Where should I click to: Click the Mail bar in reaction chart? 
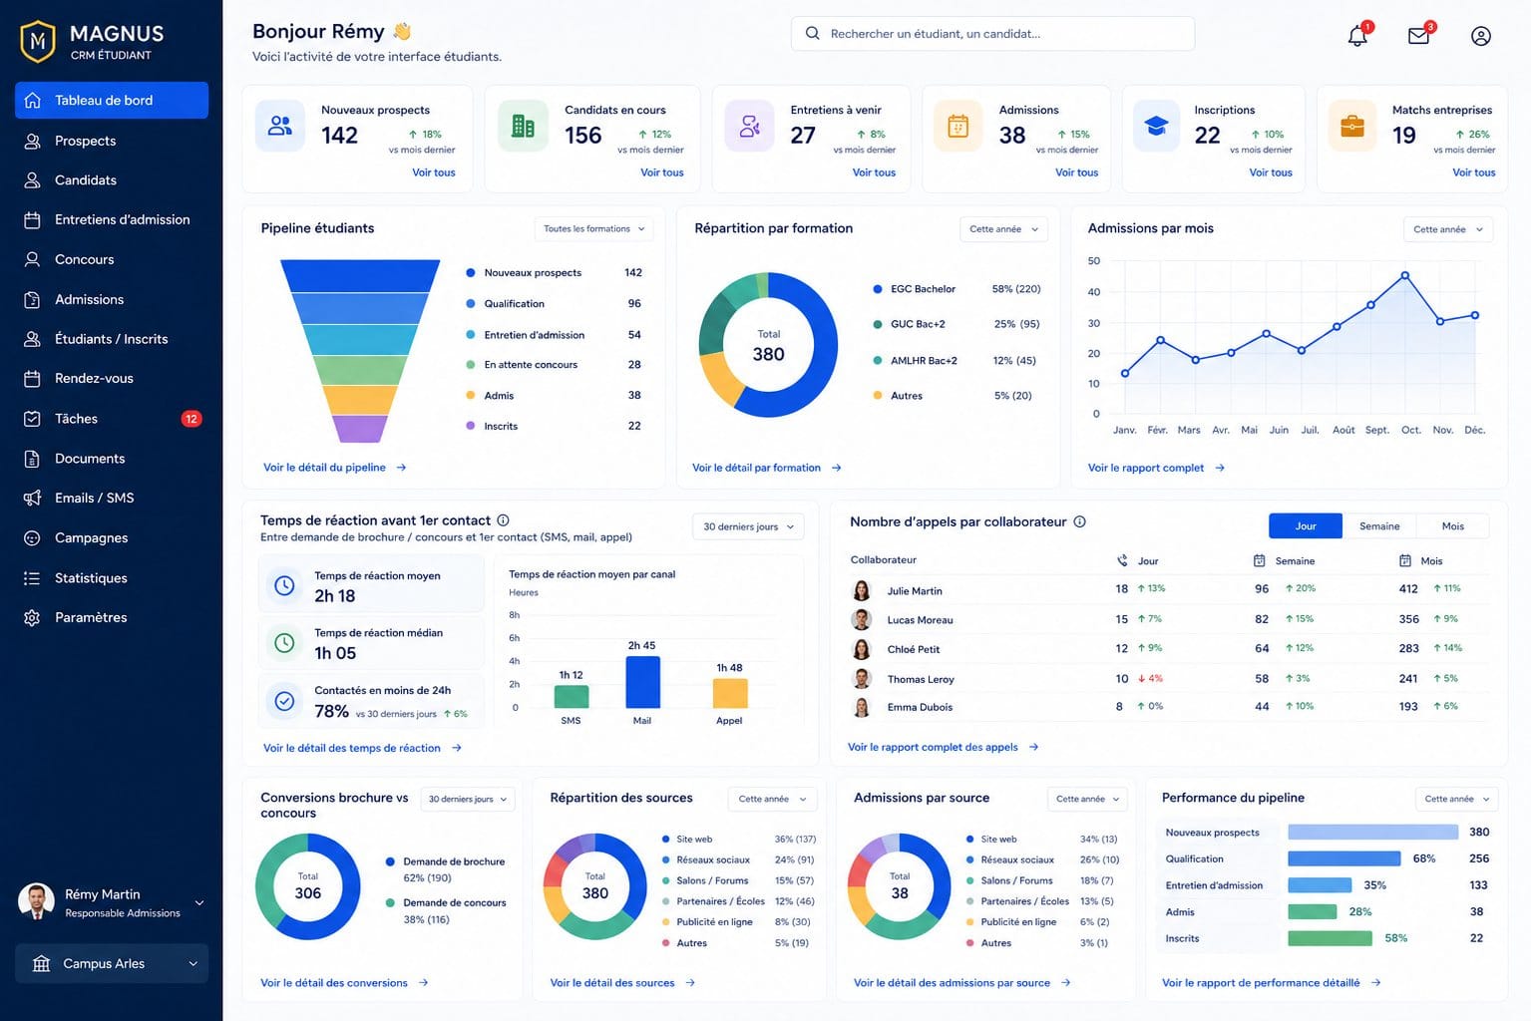tap(642, 682)
